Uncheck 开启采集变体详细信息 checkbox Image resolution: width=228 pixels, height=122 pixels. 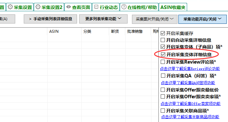(x=163, y=55)
